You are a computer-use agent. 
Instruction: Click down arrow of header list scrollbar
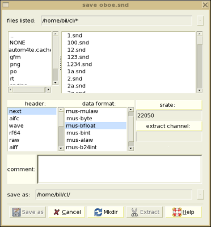coord(61,149)
